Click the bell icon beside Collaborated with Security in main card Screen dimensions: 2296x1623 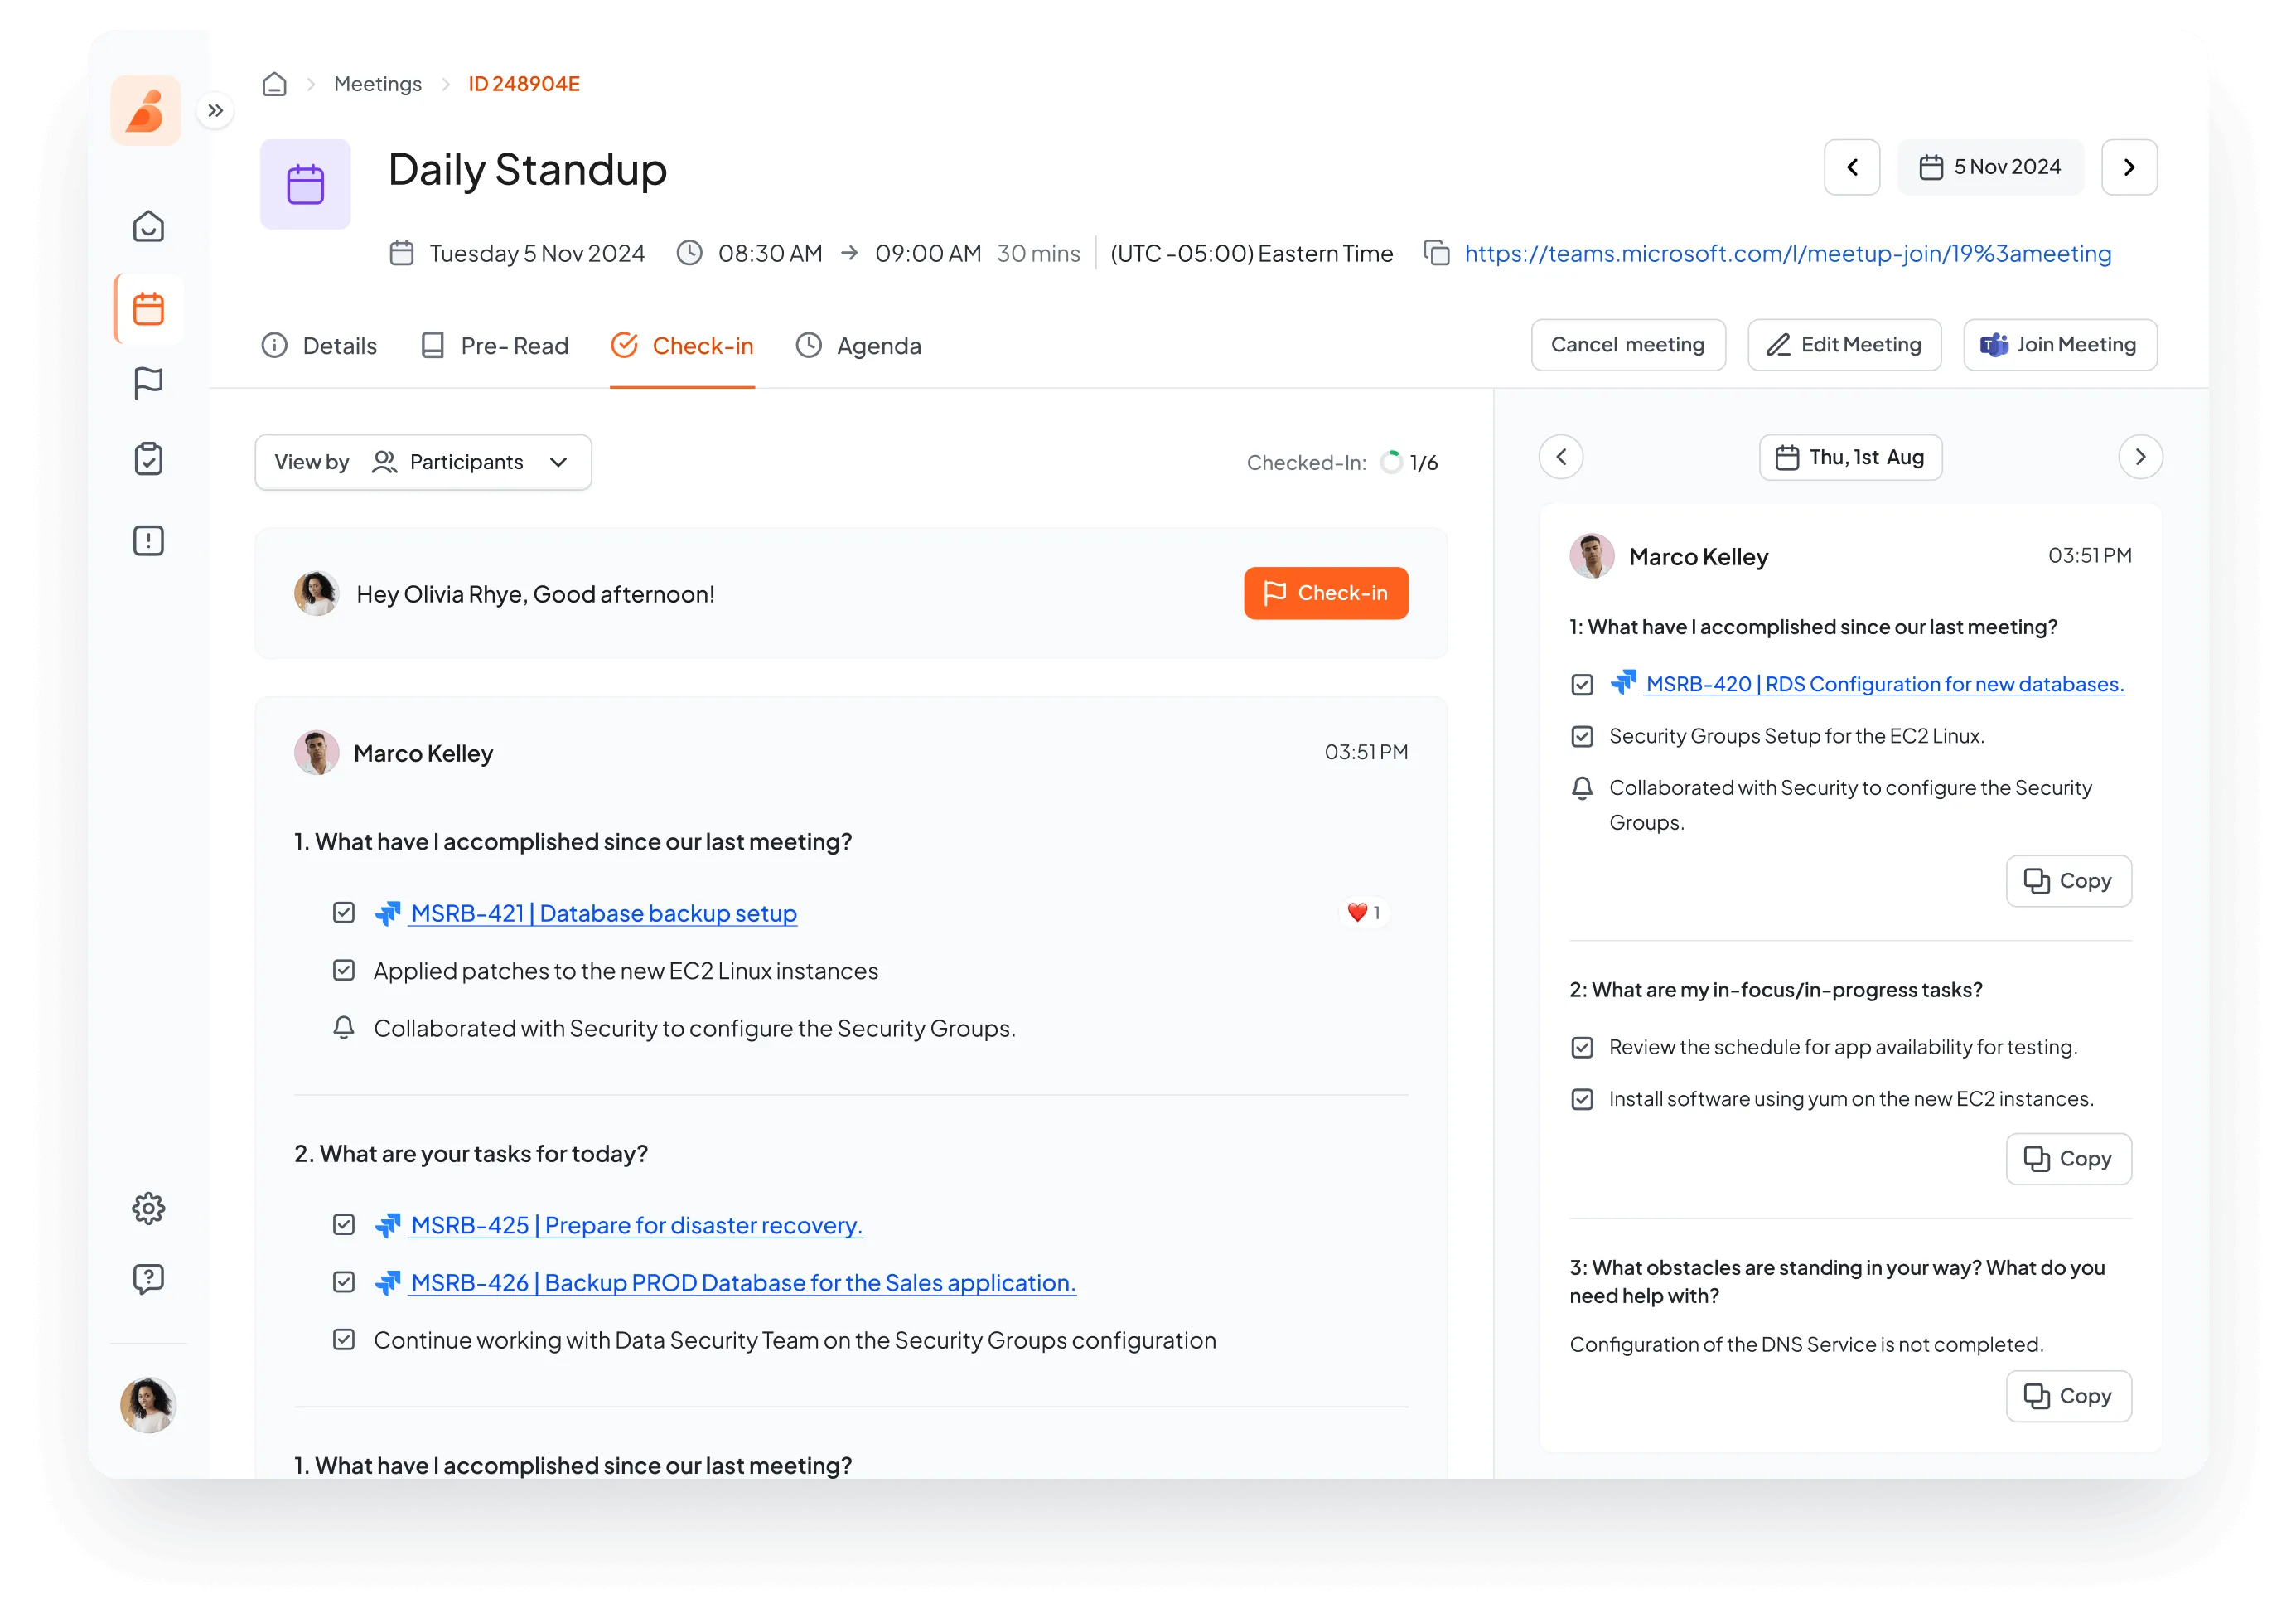pyautogui.click(x=344, y=1028)
